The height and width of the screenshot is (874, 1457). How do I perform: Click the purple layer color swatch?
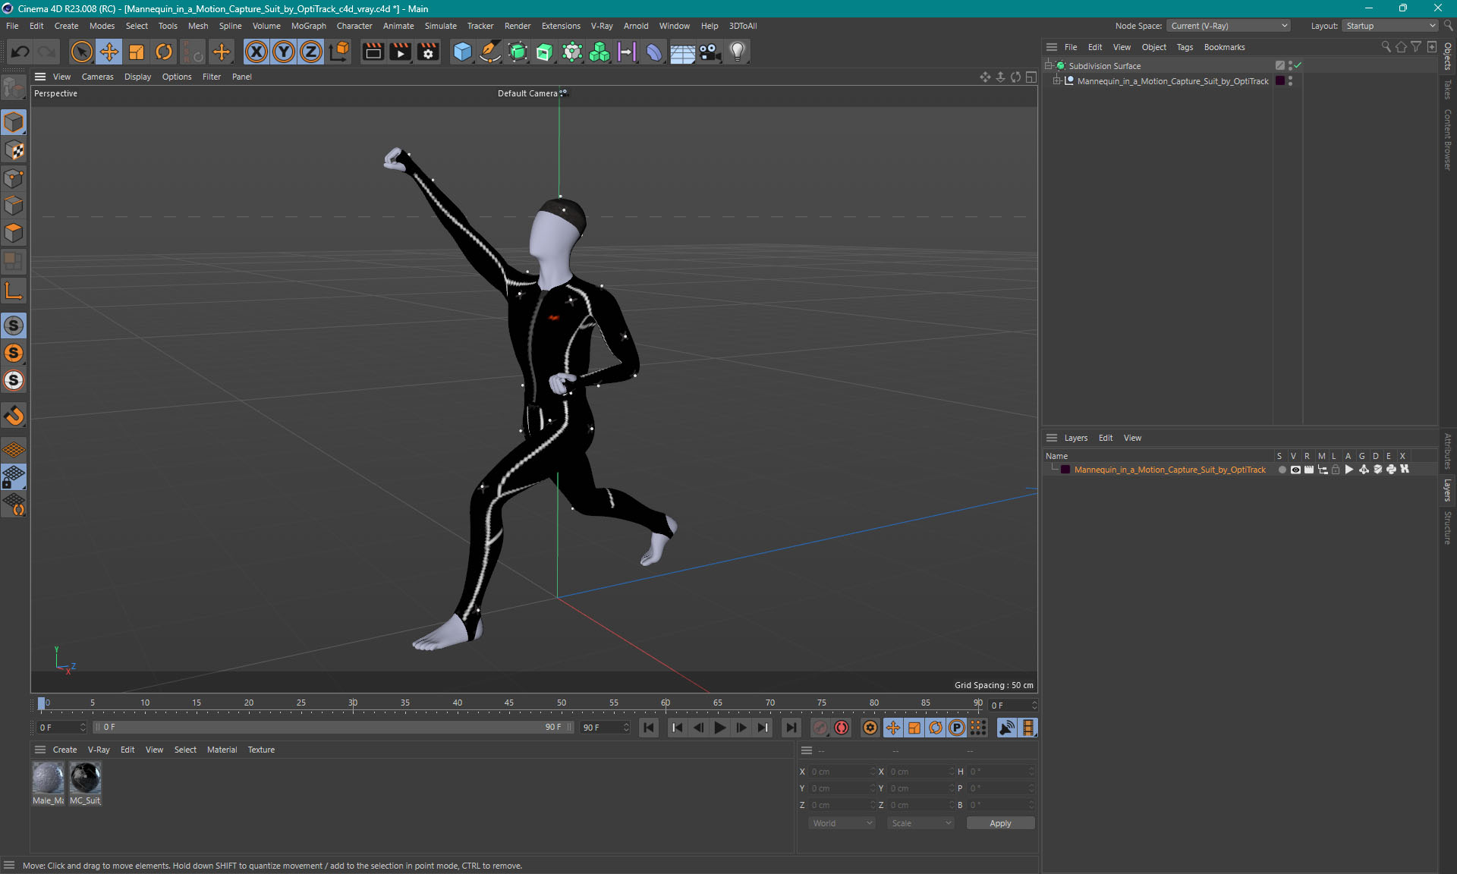tap(1065, 470)
